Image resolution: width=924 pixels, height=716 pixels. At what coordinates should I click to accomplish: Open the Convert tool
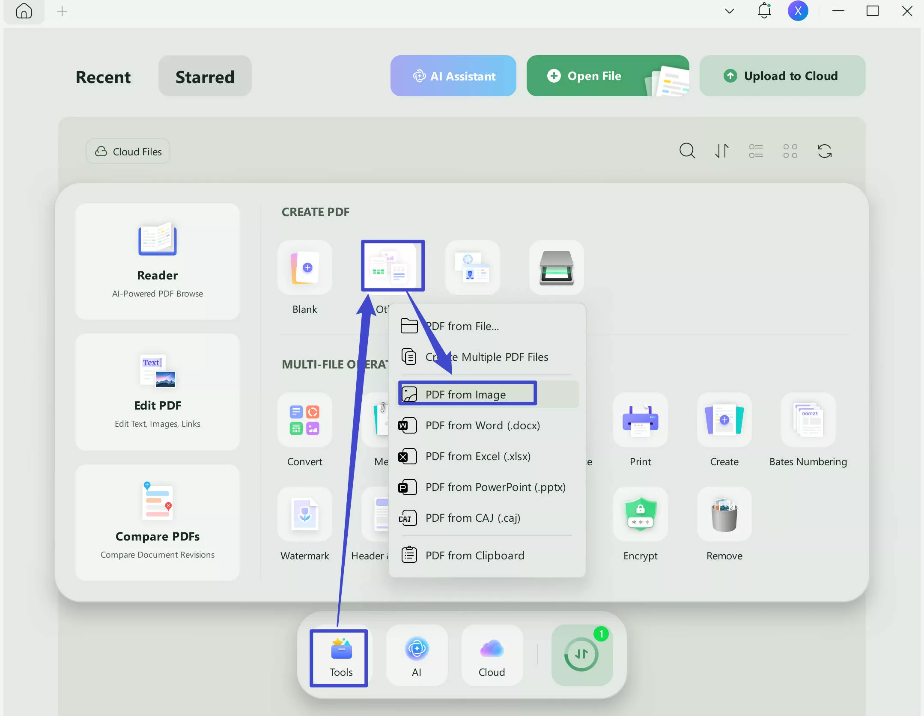pyautogui.click(x=304, y=420)
